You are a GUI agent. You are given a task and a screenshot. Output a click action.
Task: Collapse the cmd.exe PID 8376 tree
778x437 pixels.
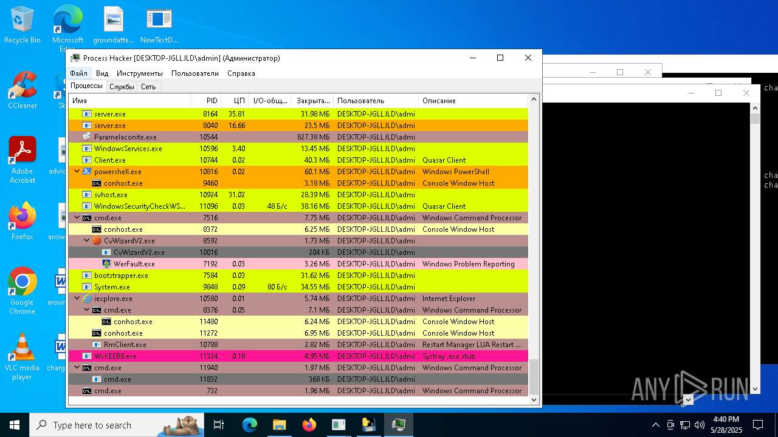86,310
